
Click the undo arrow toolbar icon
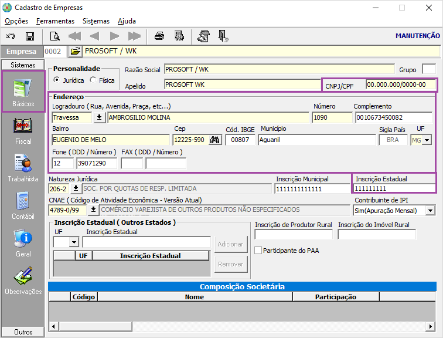11,36
